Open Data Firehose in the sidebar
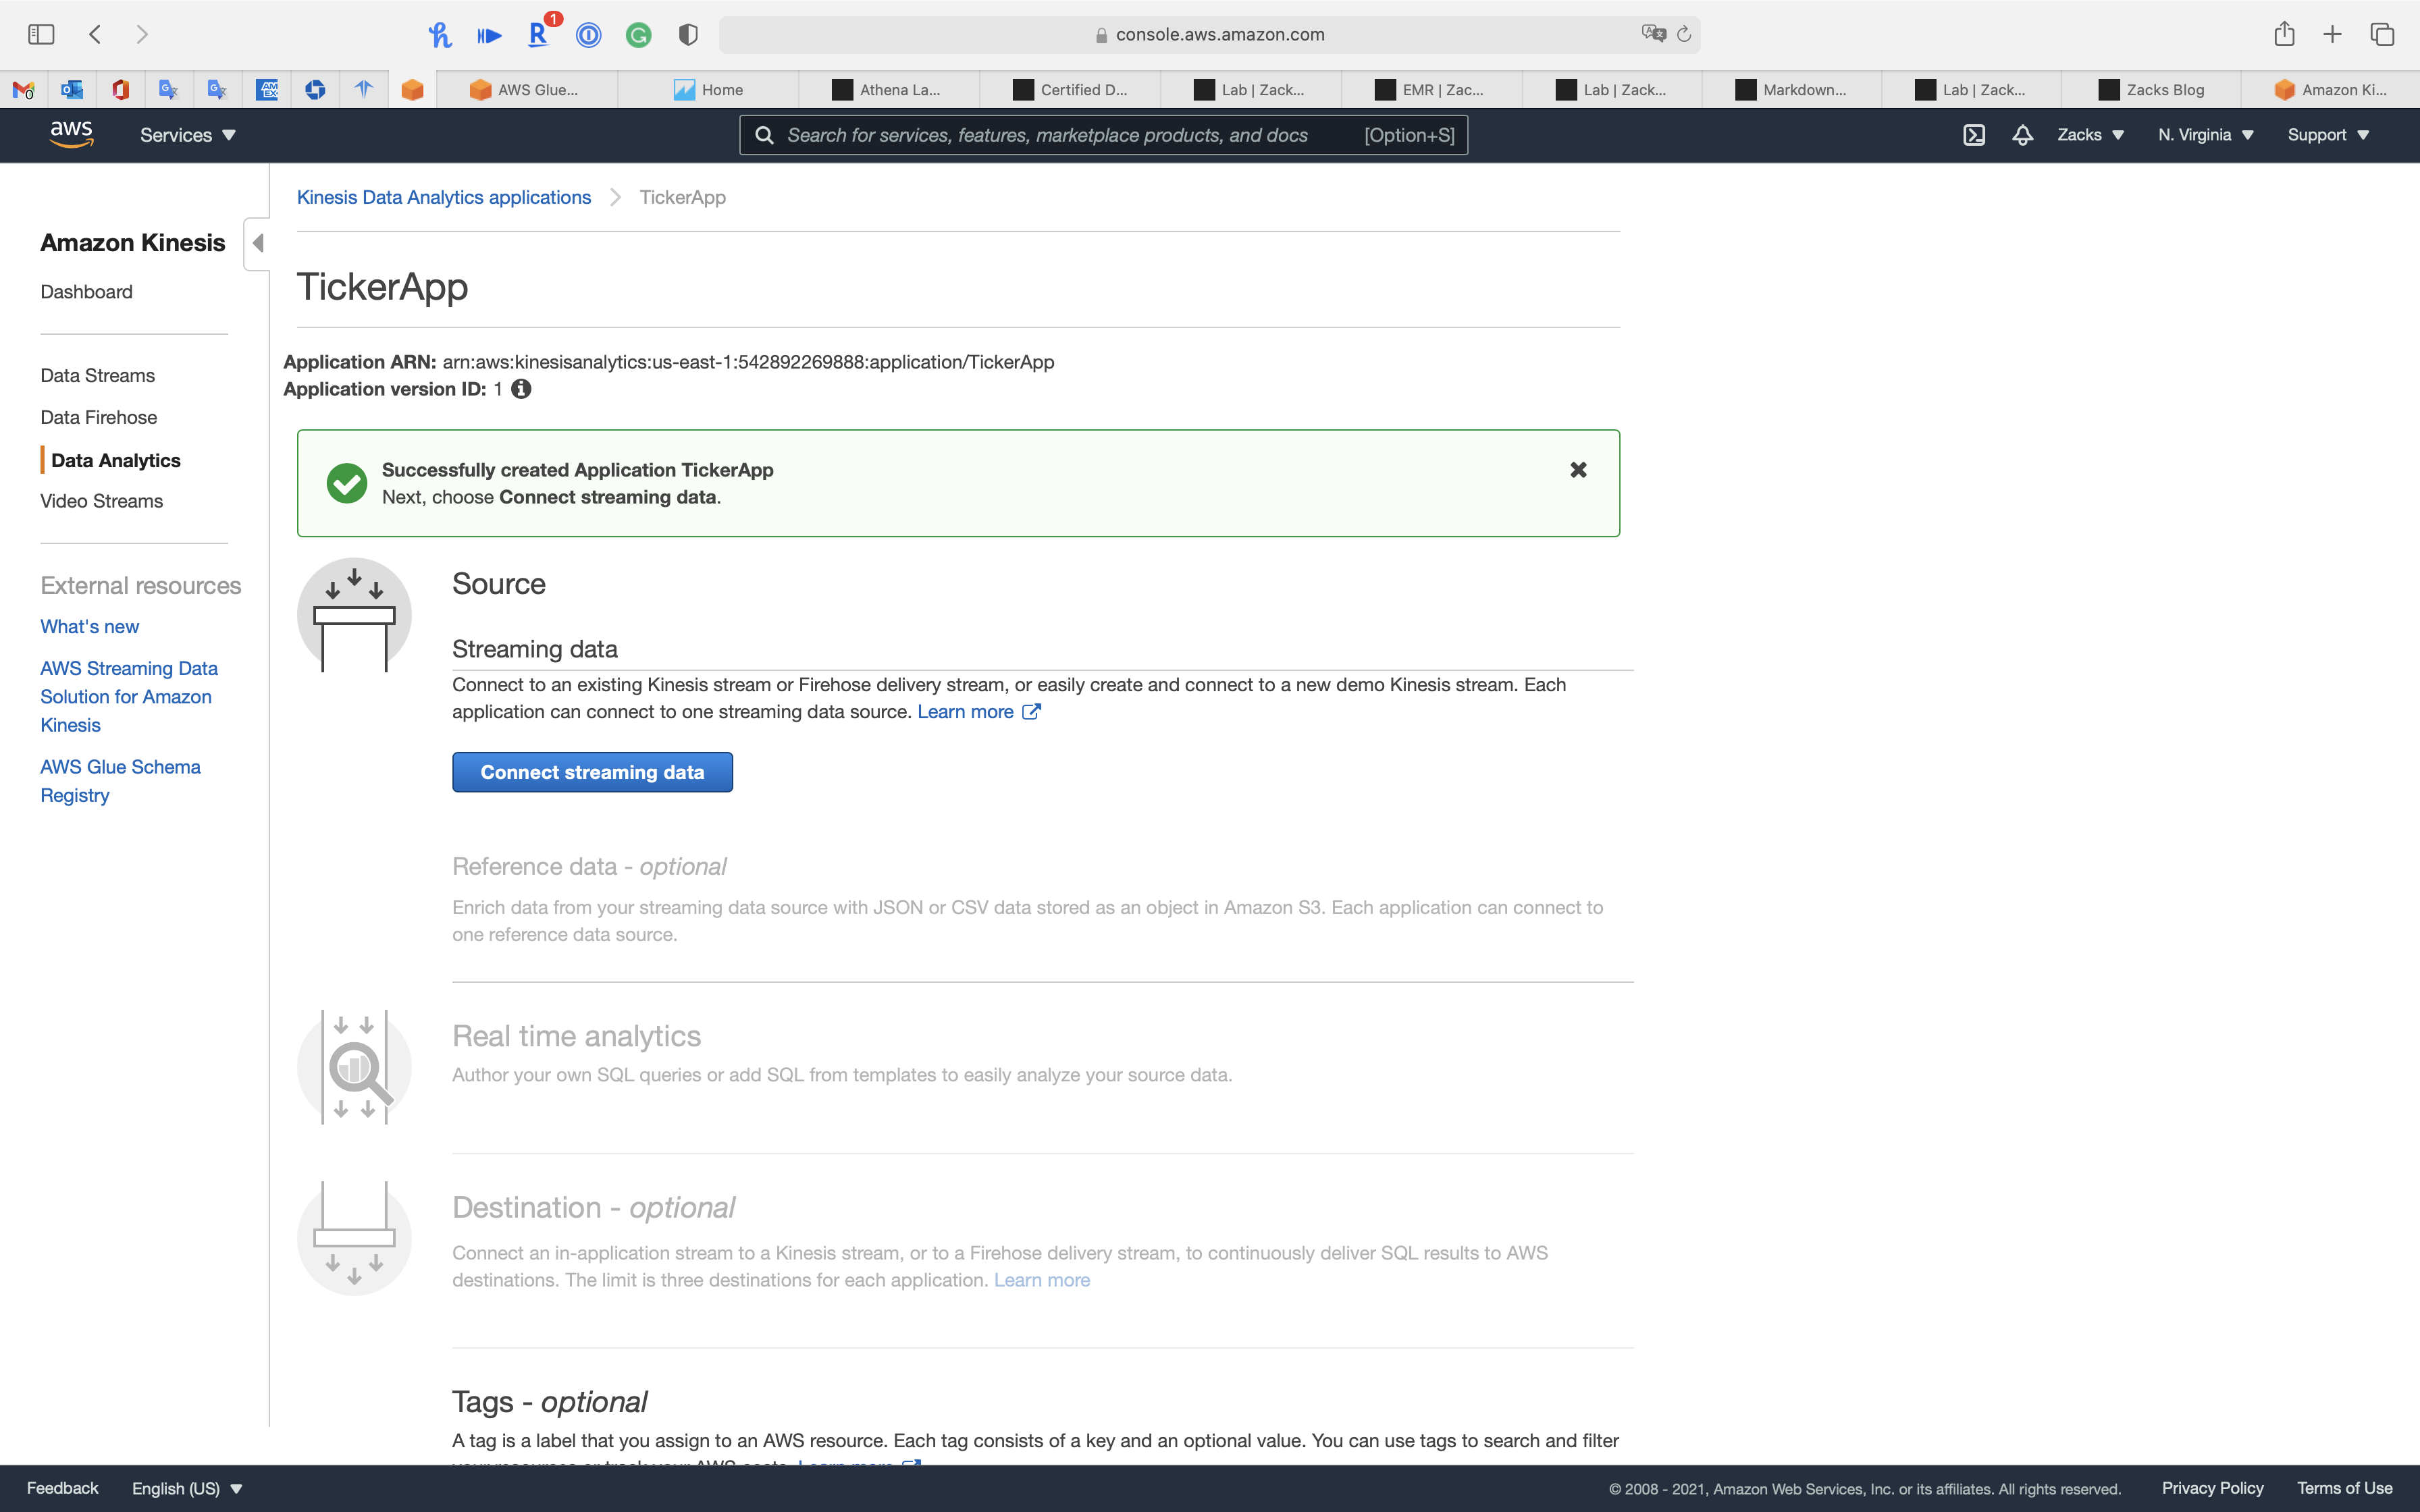 pyautogui.click(x=98, y=417)
